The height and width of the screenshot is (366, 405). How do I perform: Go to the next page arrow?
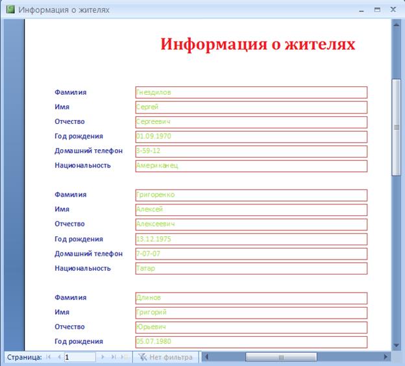(104, 357)
